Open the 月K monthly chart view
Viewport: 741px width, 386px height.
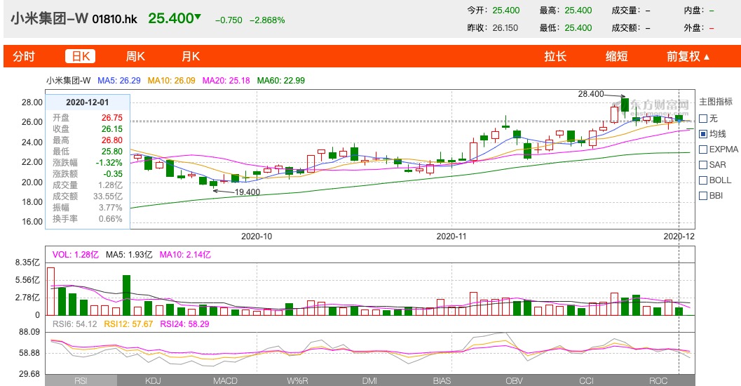tap(191, 57)
